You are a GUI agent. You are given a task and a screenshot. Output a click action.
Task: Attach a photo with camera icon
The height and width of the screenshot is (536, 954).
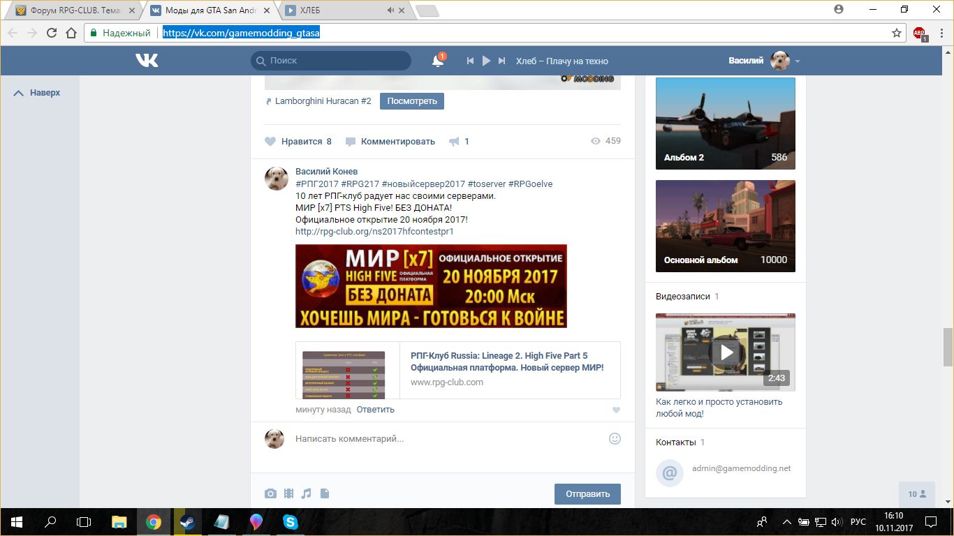click(x=270, y=493)
